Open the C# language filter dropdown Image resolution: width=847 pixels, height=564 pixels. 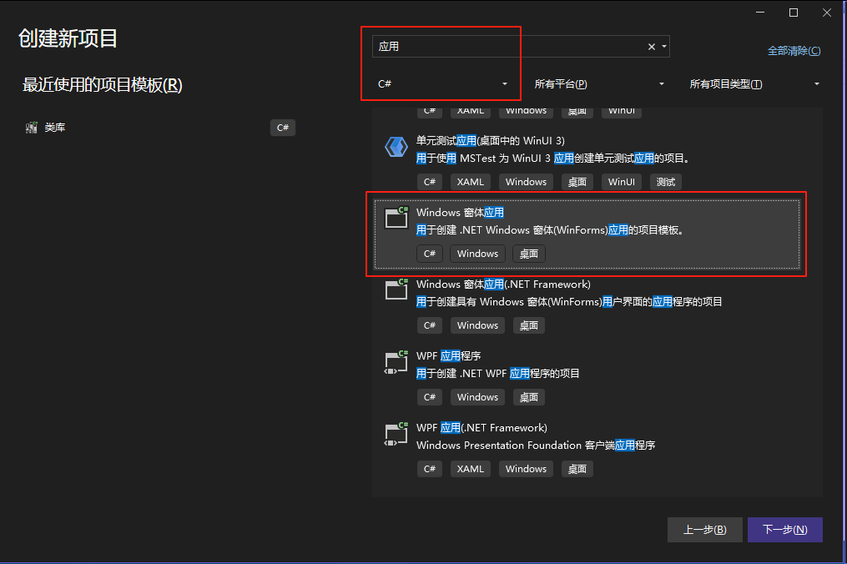point(442,83)
